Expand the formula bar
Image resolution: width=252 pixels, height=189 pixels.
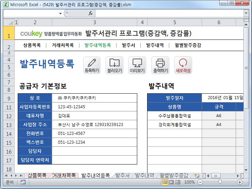[x=246, y=13]
